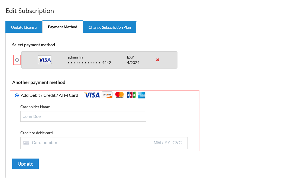Click the American Express card icon
Screen dimensions: 304x187
point(142,95)
